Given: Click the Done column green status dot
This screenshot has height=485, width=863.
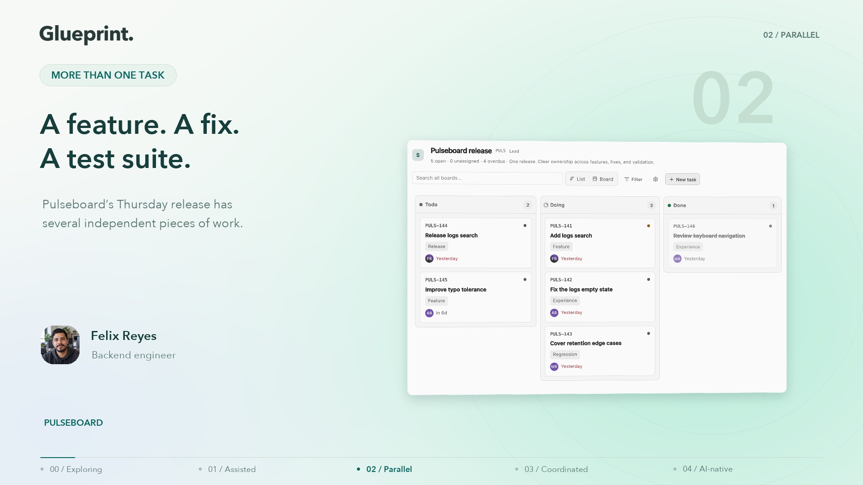Looking at the screenshot, I should click(x=669, y=206).
